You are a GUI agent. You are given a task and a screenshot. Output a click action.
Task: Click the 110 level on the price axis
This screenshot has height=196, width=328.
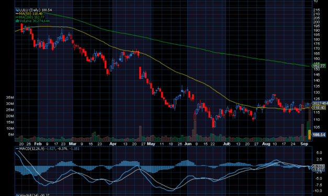[316, 120]
